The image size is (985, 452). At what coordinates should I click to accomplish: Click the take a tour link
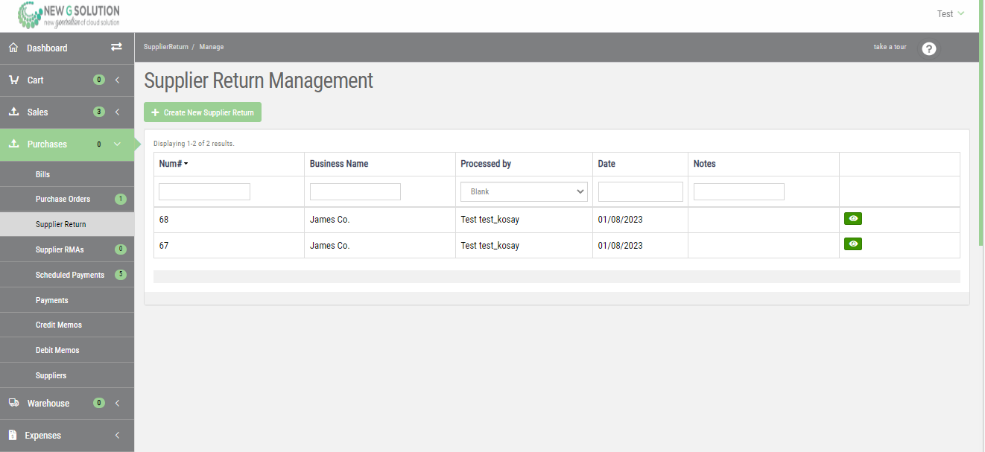coord(889,47)
